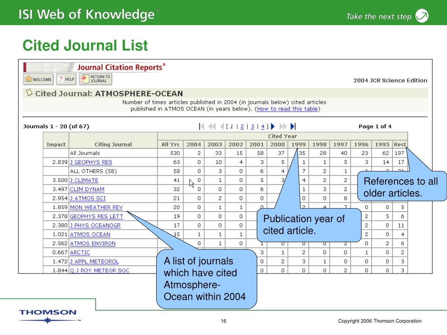Open the ATMOS ENVIRON journal link
This screenshot has height=335, width=447.
[x=93, y=243]
